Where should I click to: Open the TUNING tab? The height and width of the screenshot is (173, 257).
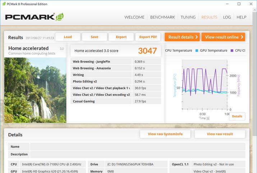(188, 17)
